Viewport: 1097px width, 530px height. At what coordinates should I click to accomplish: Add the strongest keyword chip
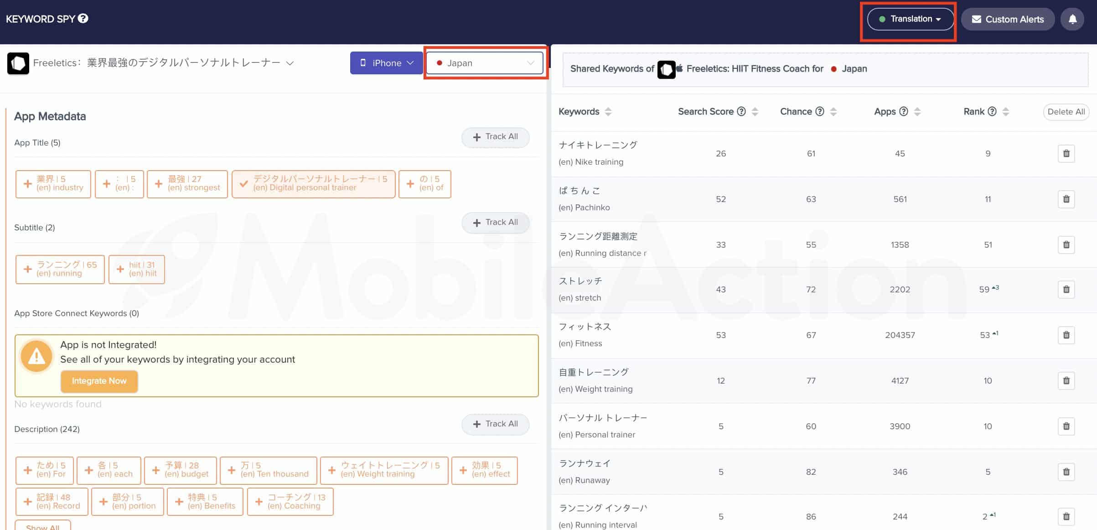(x=187, y=184)
